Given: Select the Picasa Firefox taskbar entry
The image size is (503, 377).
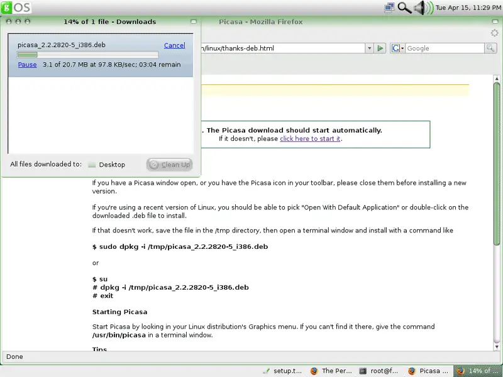Looking at the screenshot, I should (428, 371).
